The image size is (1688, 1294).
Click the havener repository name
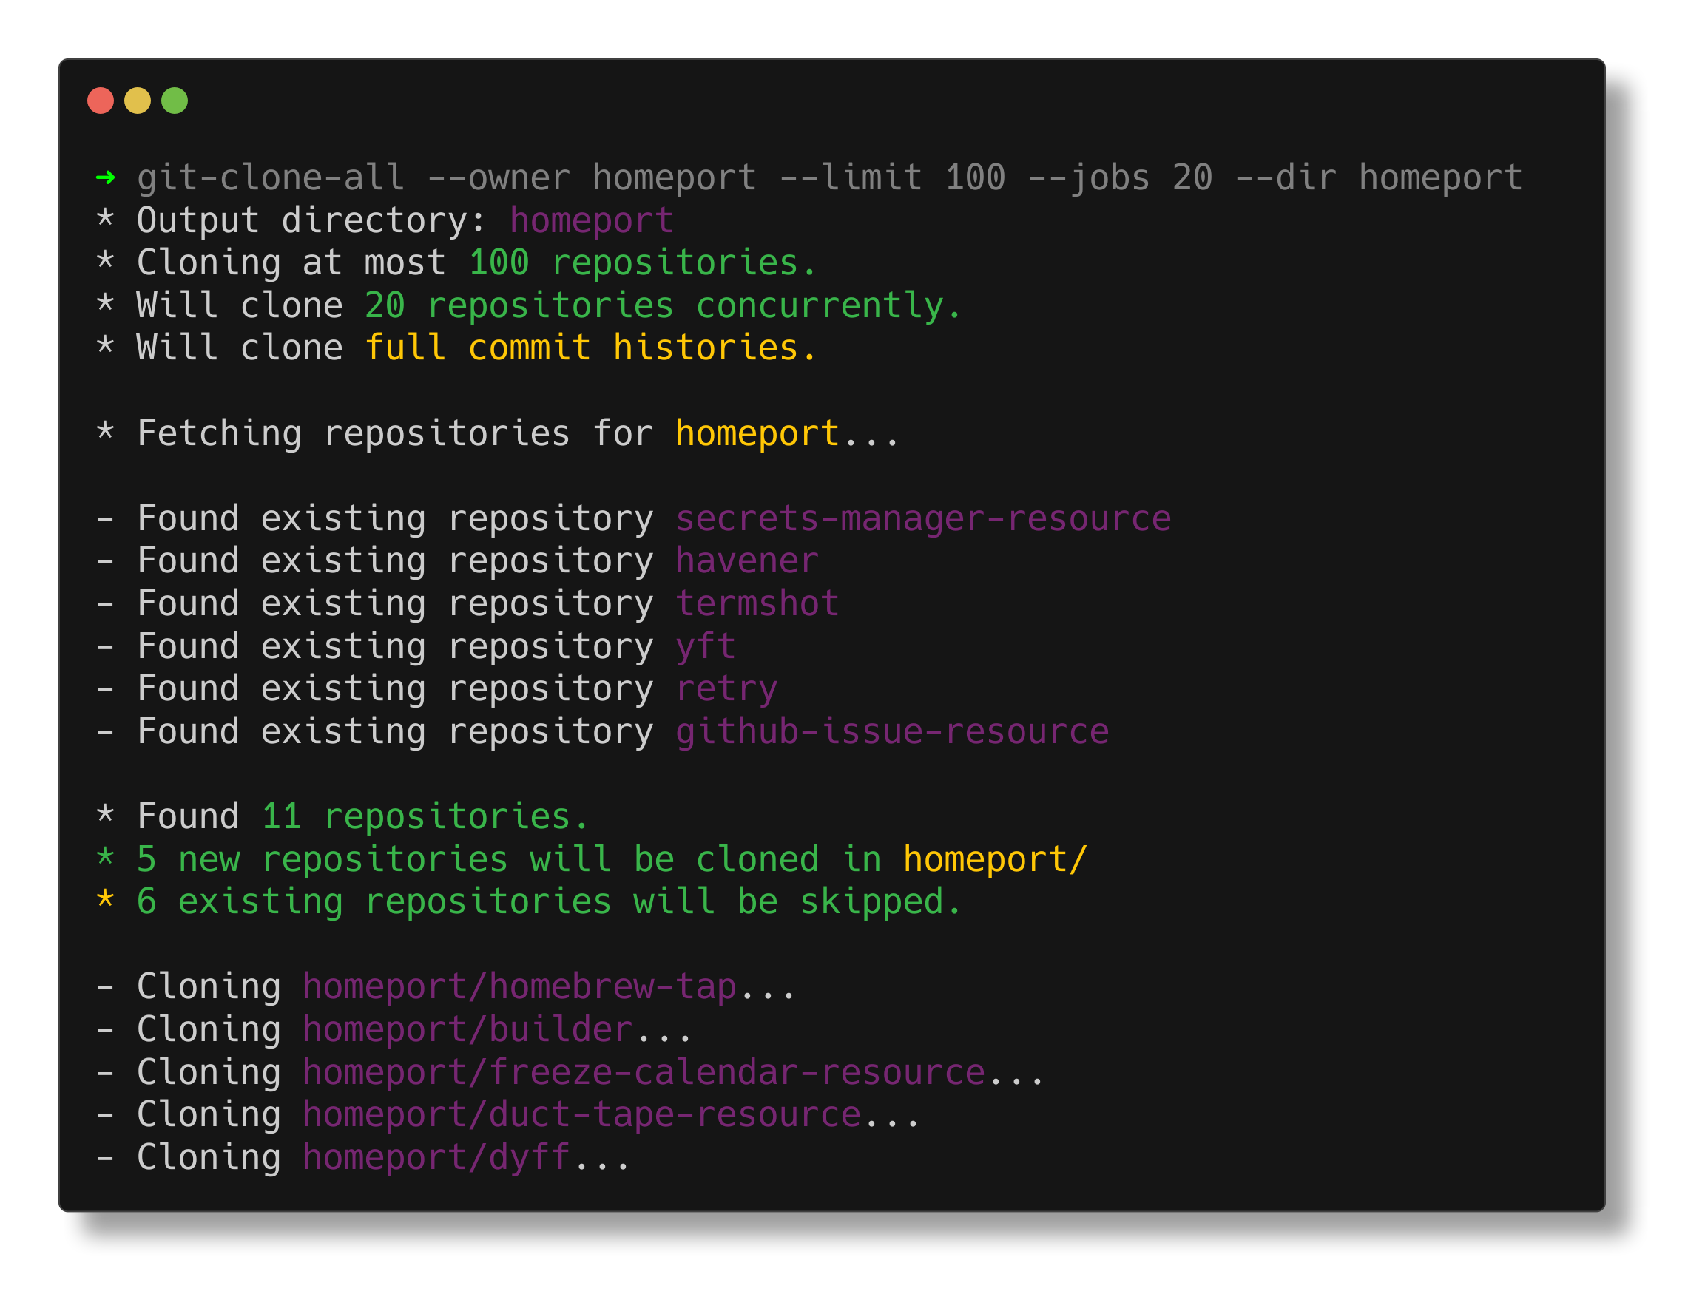(x=746, y=560)
